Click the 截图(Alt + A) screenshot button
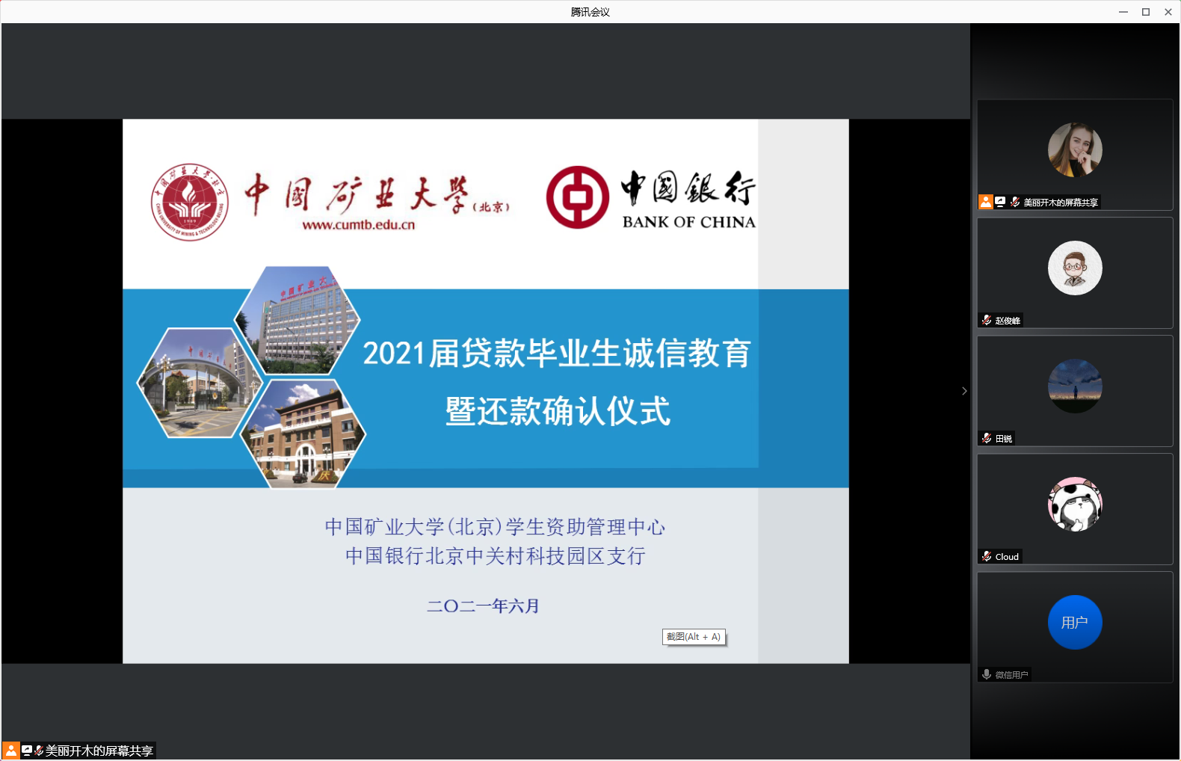The image size is (1181, 761). pos(694,637)
